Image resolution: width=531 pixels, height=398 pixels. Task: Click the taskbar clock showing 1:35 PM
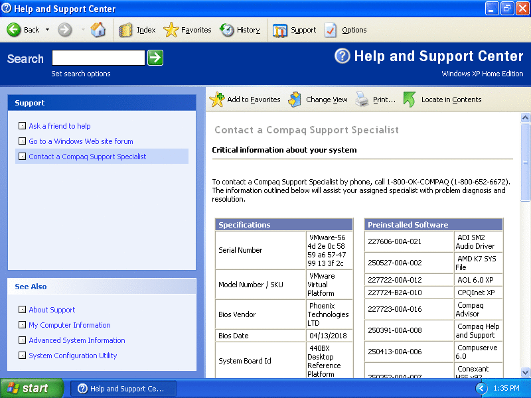coord(506,388)
